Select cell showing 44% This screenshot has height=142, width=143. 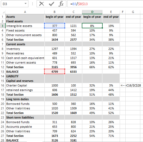click(x=111, y=90)
